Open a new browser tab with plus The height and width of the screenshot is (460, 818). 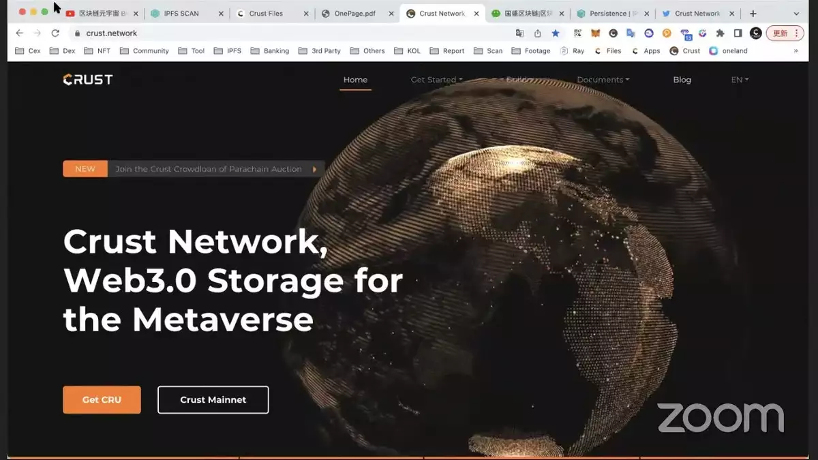[753, 14]
